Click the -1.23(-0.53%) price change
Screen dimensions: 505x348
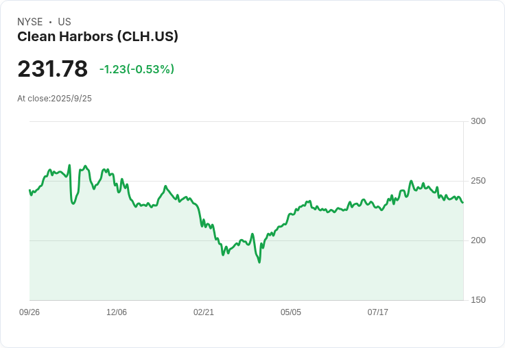[x=137, y=69]
